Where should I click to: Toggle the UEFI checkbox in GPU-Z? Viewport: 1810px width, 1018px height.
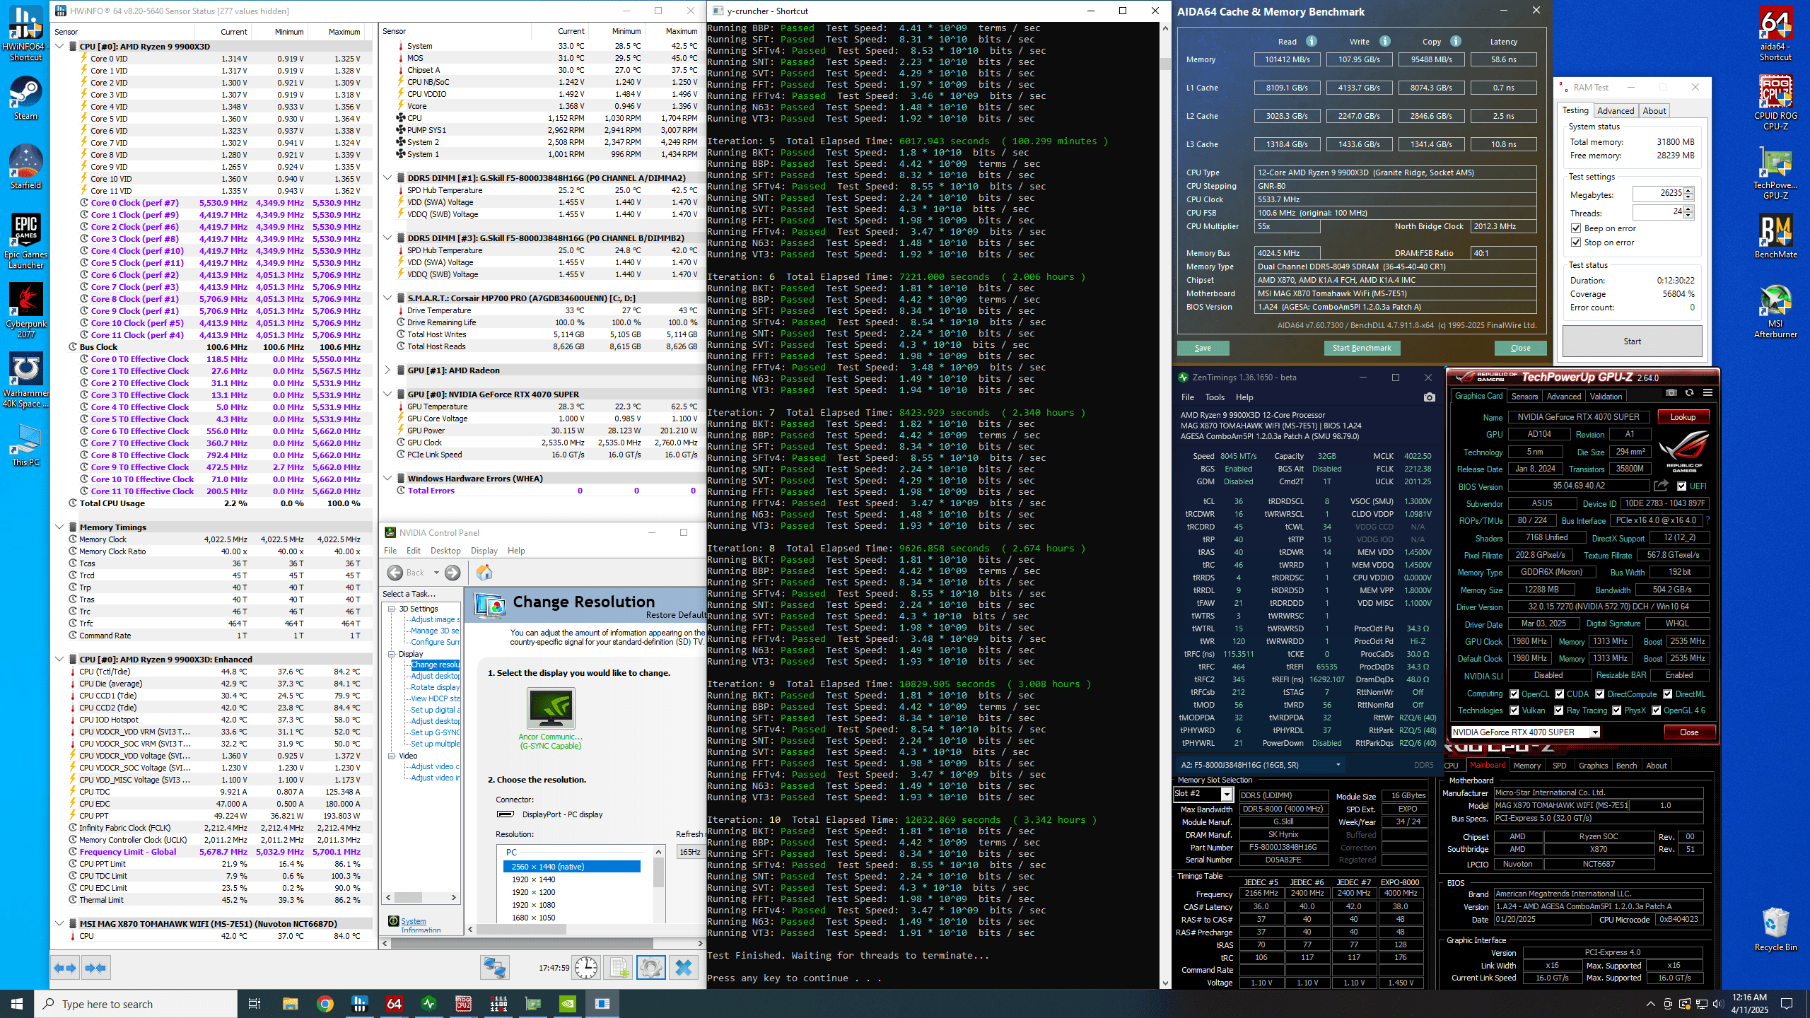1681,486
